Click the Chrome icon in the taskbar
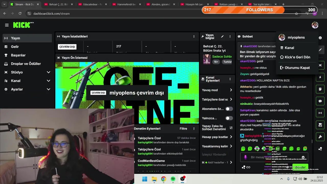Viewport: 327px width, 184px height. [163, 179]
